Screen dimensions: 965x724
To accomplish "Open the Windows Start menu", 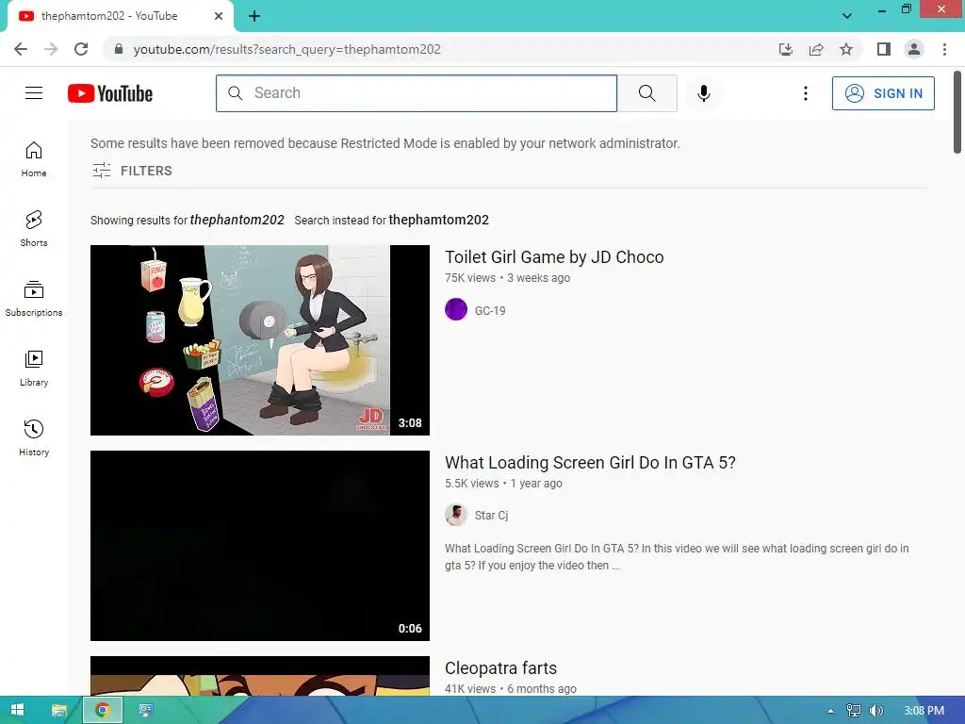I will (x=17, y=711).
